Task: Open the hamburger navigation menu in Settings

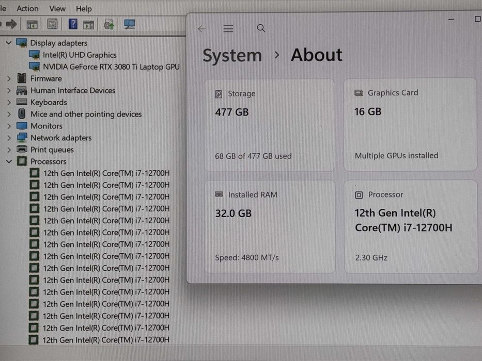Action: [228, 29]
